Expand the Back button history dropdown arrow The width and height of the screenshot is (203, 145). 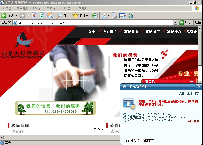click(x=17, y=15)
